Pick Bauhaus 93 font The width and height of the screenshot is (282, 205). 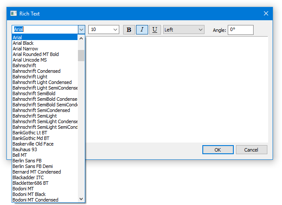(x=45, y=149)
